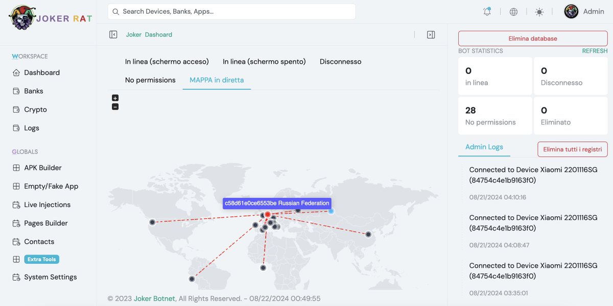This screenshot has height=306, width=613.
Task: Open Contacts page
Action: click(39, 241)
